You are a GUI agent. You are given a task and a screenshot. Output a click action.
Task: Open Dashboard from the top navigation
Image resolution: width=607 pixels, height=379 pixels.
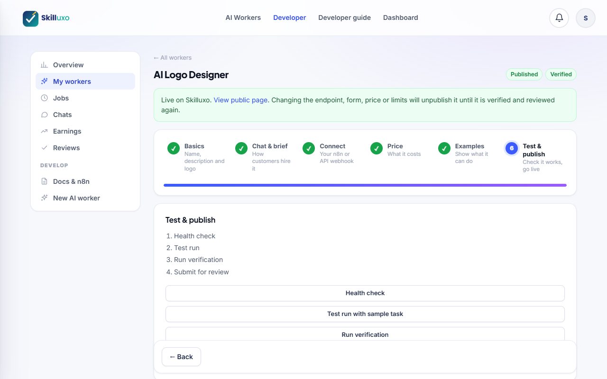point(401,18)
